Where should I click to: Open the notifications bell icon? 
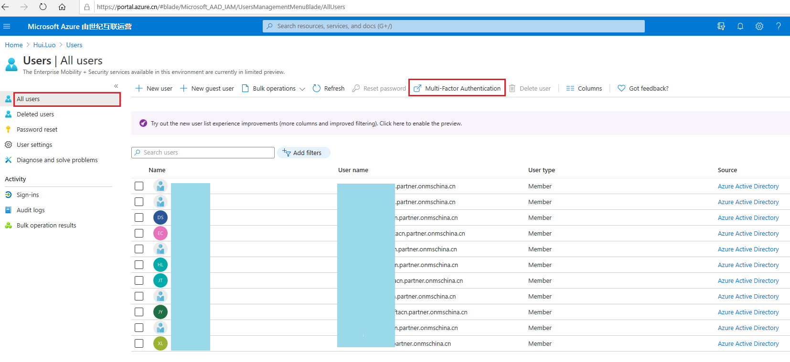[x=740, y=26]
